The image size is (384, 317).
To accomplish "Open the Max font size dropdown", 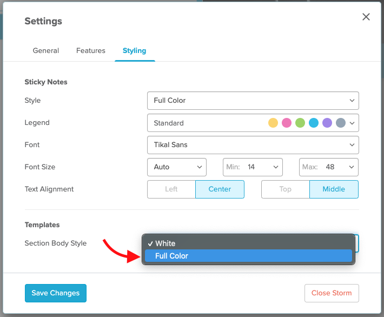I will 329,167.
